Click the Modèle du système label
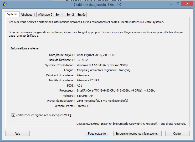Screen dimensions: 195x142 pyautogui.click(x=62, y=80)
